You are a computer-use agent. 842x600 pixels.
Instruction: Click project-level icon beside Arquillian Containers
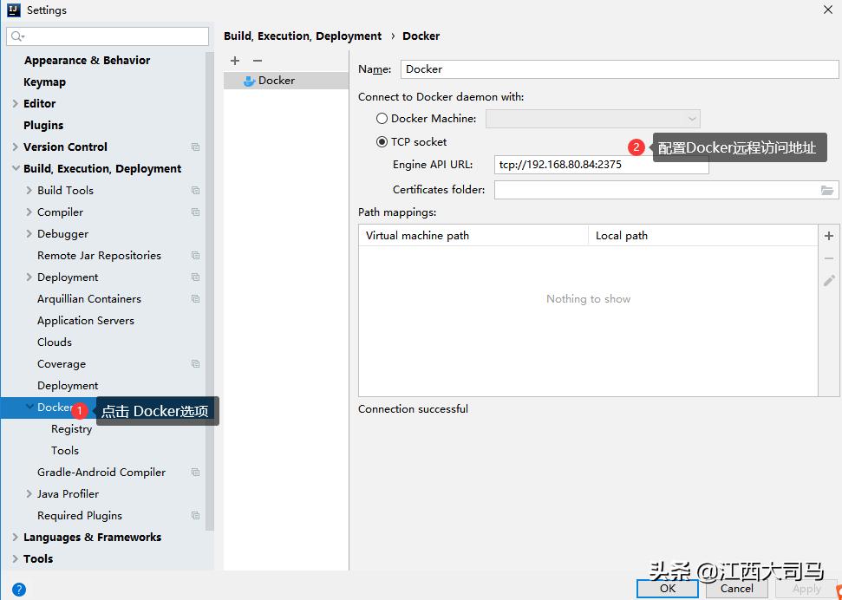(195, 299)
